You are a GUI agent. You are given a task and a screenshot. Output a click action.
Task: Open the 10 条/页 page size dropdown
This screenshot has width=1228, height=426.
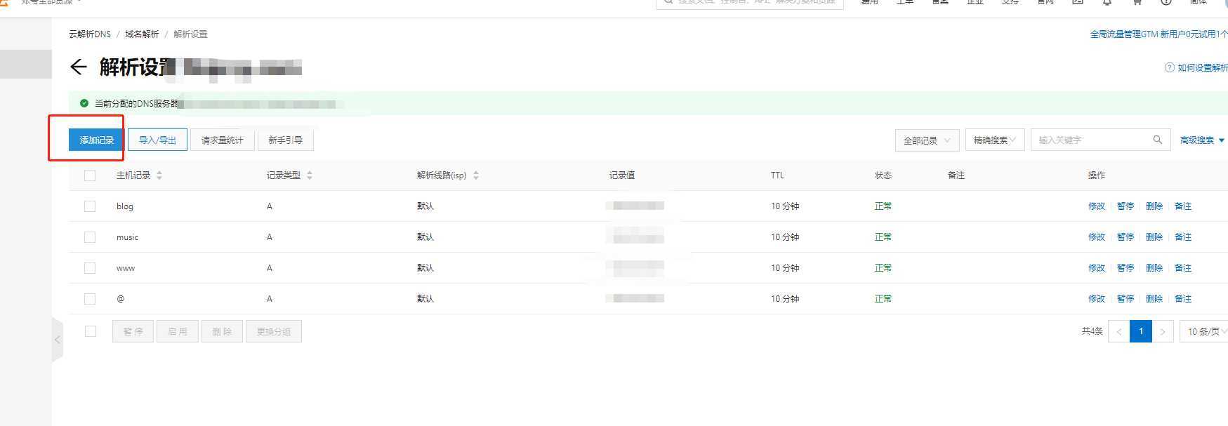pyautogui.click(x=1204, y=331)
